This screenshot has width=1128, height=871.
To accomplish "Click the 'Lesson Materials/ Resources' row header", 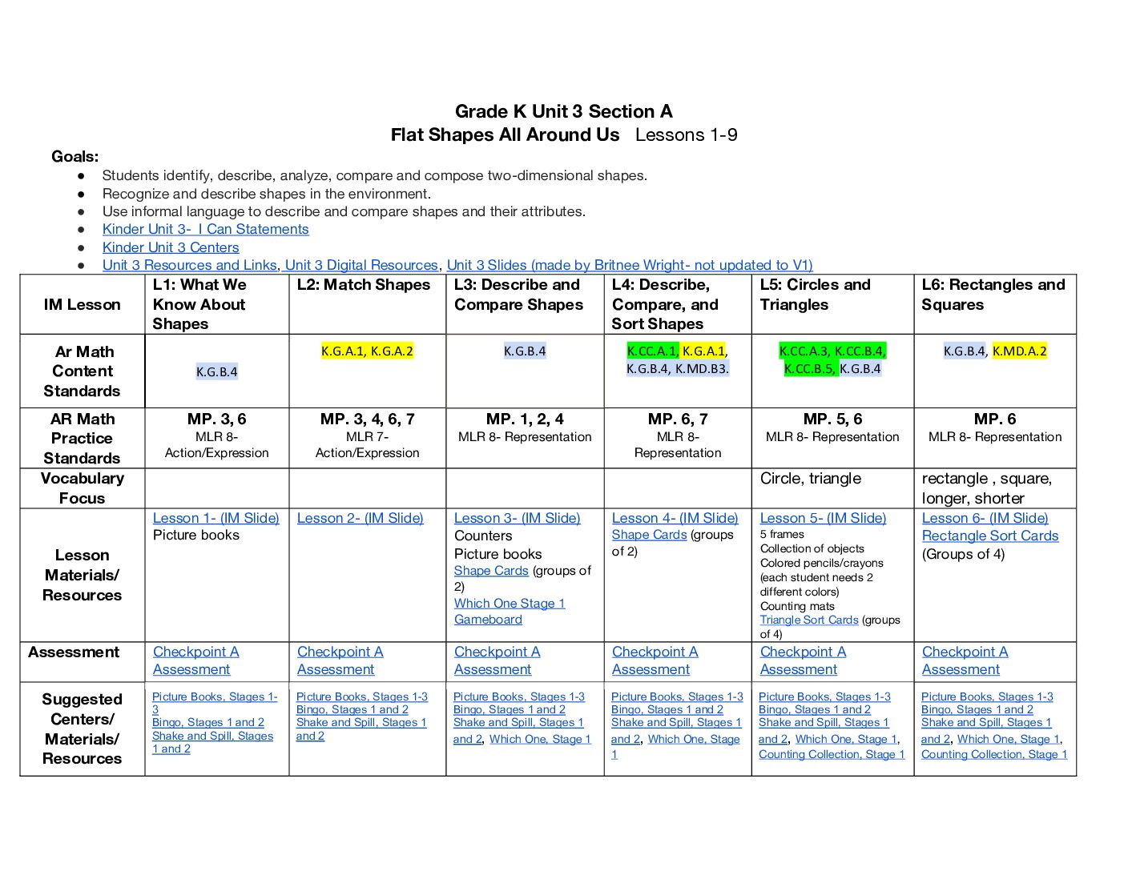I will 83,575.
